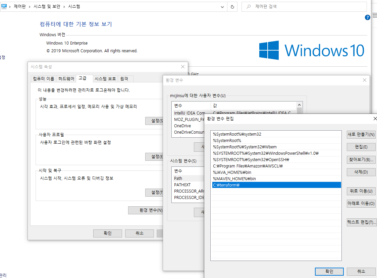Select the MOZ_PLUGIN_PATH user variable row
The width and height of the screenshot is (377, 278).
tap(189, 119)
